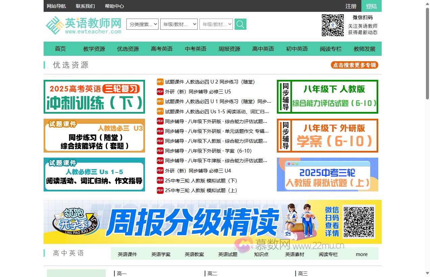The width and height of the screenshot is (430, 277).
Task: Click PDF icon beside 25中考三轮 模拟试题（下）
Action: [x=160, y=181]
